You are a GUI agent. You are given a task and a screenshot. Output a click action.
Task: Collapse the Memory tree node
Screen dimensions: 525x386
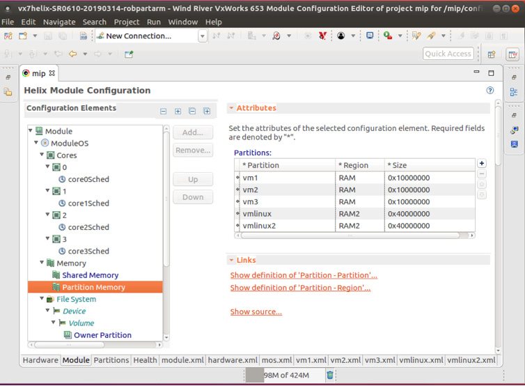tap(42, 263)
